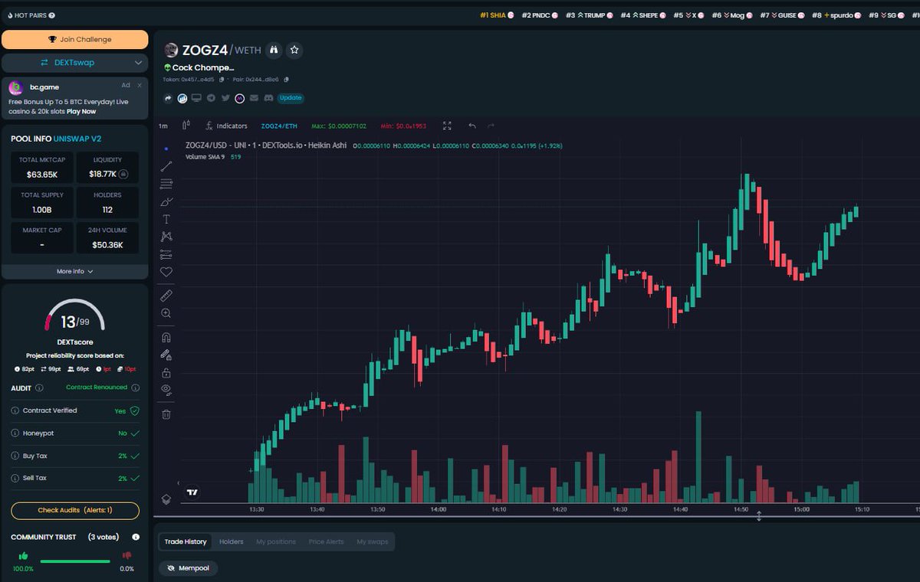
Task: Open the Discord link icon
Action: click(268, 98)
